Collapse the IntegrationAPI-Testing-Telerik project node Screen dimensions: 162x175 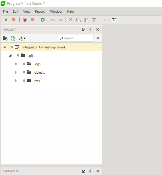pyautogui.click(x=4, y=47)
